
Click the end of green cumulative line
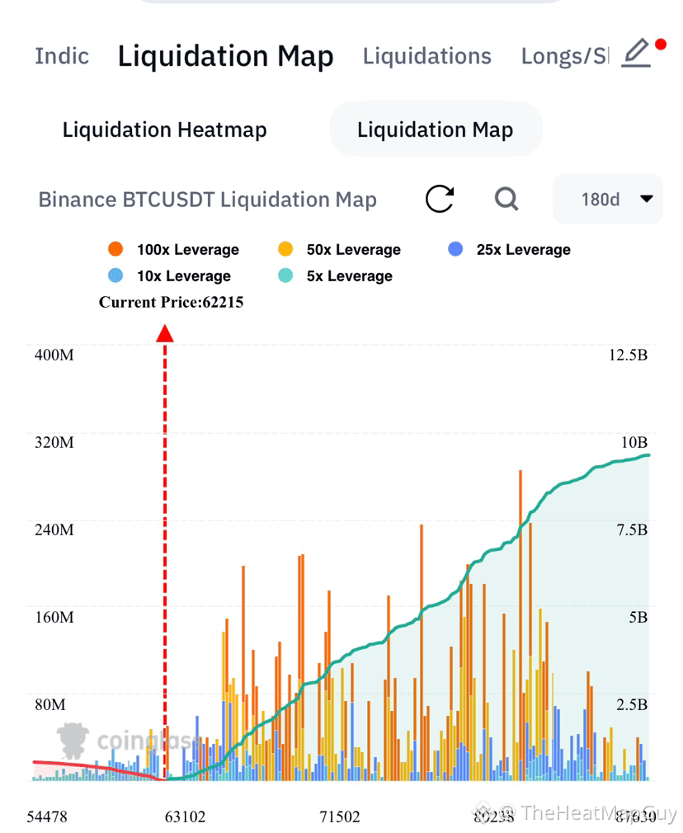click(648, 455)
